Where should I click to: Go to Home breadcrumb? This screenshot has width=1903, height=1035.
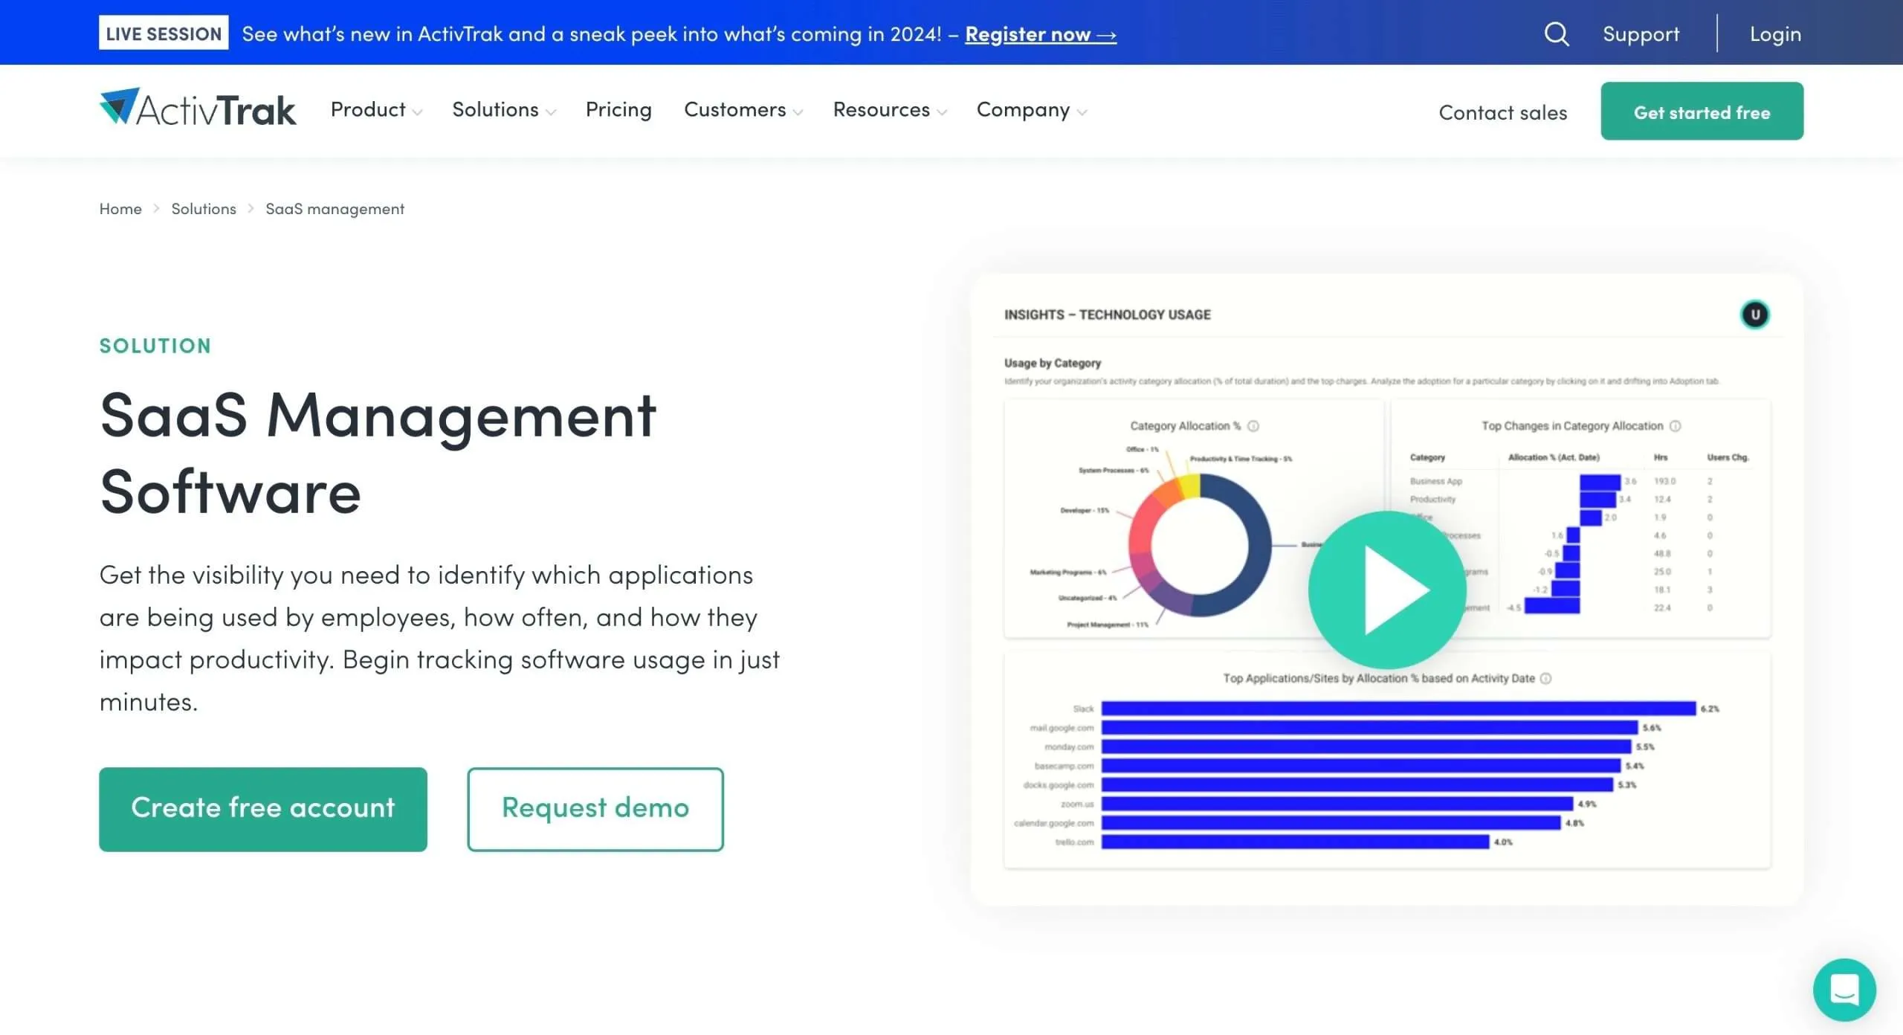[x=120, y=209]
